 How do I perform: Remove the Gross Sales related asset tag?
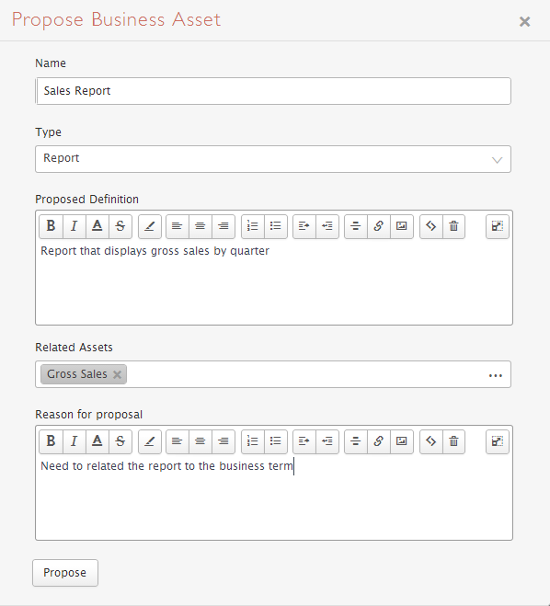pyautogui.click(x=117, y=374)
